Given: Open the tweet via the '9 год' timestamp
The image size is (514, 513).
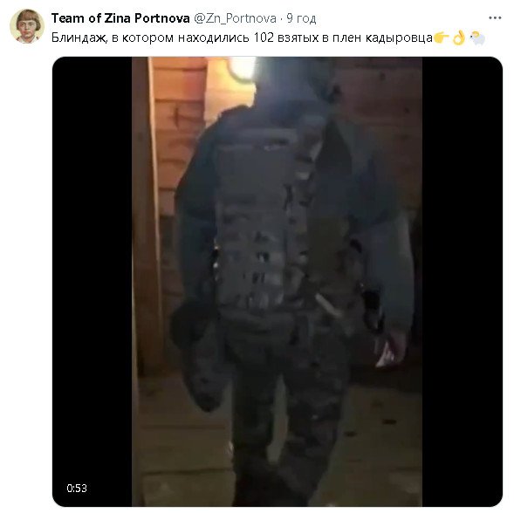Looking at the screenshot, I should click(x=301, y=18).
